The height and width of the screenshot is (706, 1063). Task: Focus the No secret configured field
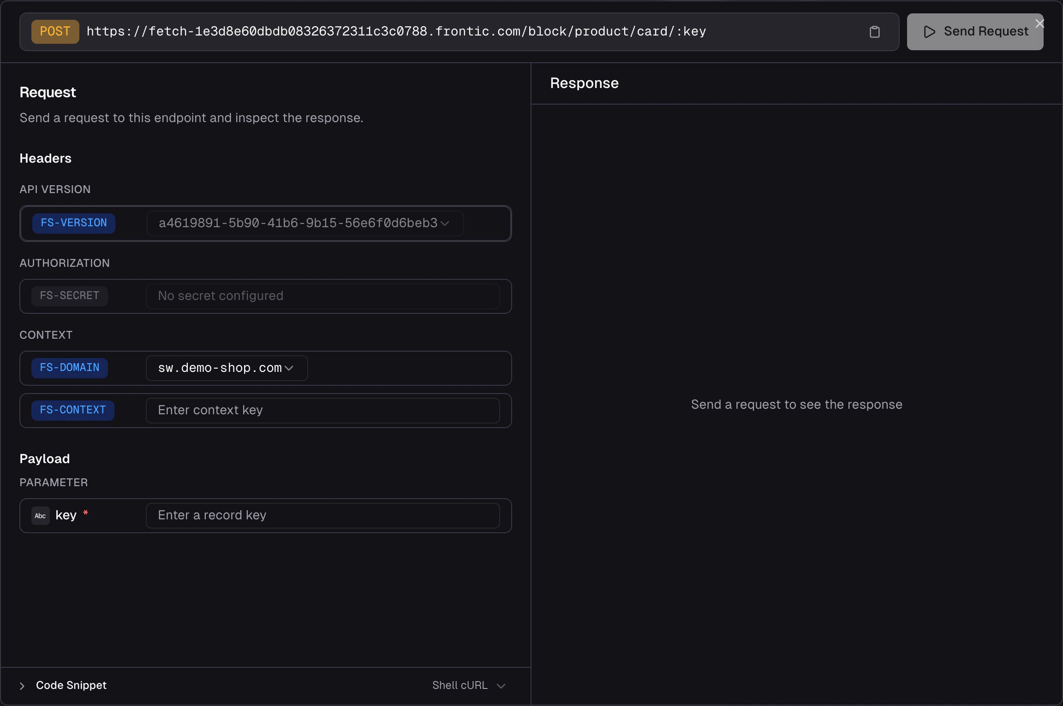323,296
